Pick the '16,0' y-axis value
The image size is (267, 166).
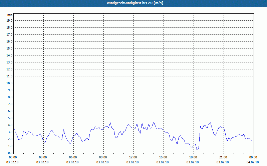click(x=10, y=41)
